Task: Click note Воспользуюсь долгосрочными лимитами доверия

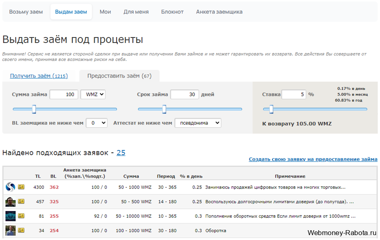Action: (279, 202)
